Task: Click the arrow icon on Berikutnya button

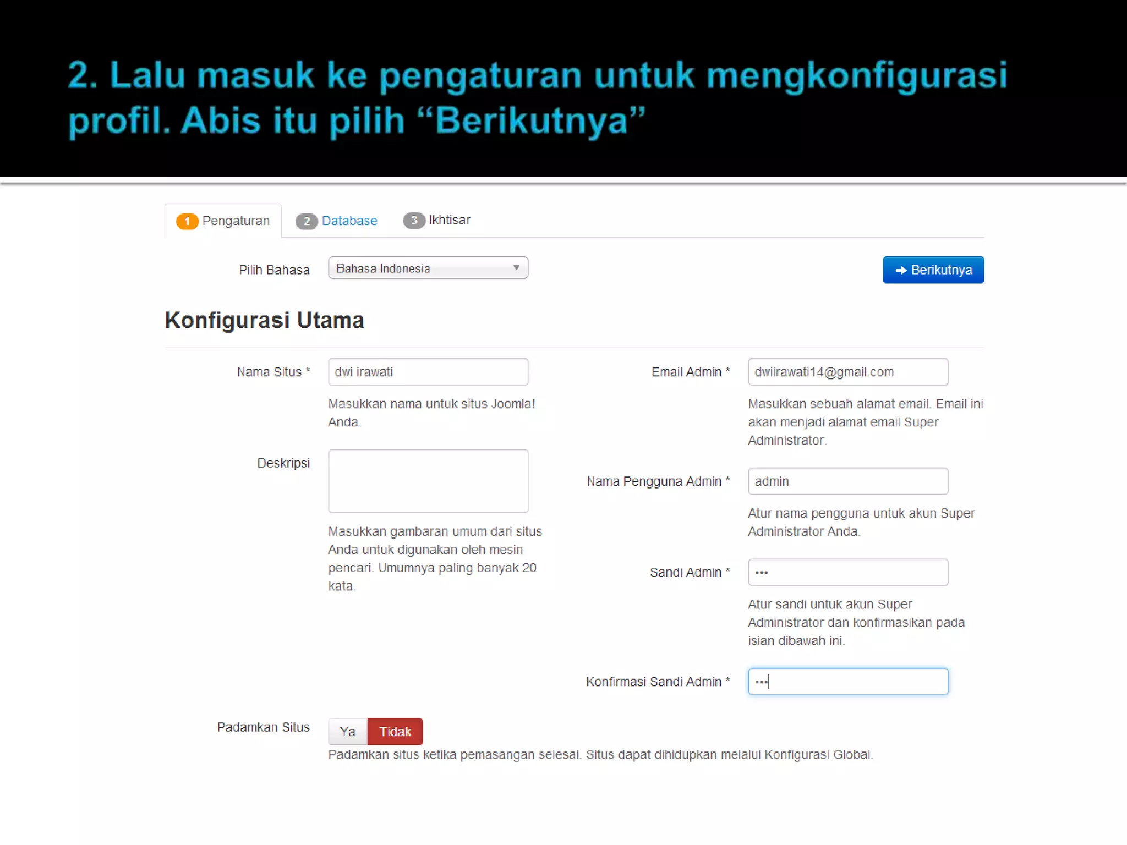Action: tap(900, 270)
